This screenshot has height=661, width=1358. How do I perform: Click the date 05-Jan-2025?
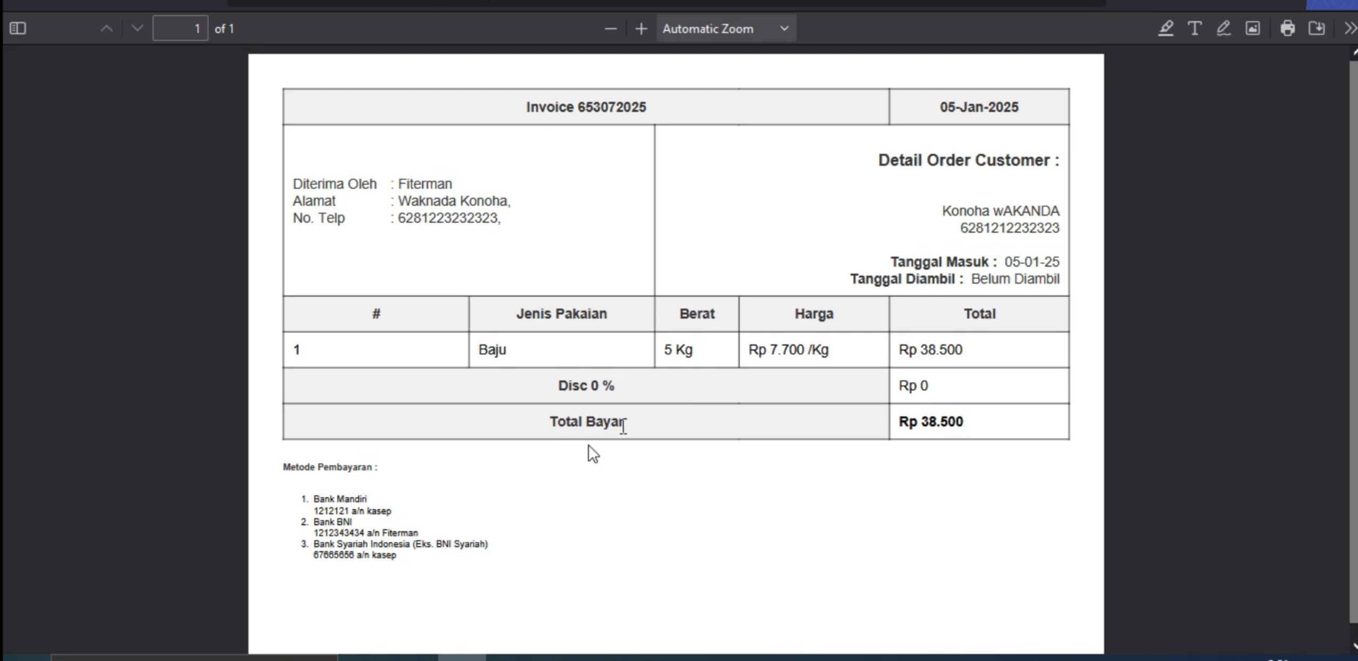979,107
